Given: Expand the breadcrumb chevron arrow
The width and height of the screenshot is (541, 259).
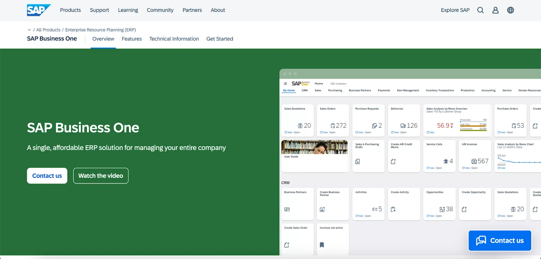Looking at the screenshot, I should (x=29, y=30).
